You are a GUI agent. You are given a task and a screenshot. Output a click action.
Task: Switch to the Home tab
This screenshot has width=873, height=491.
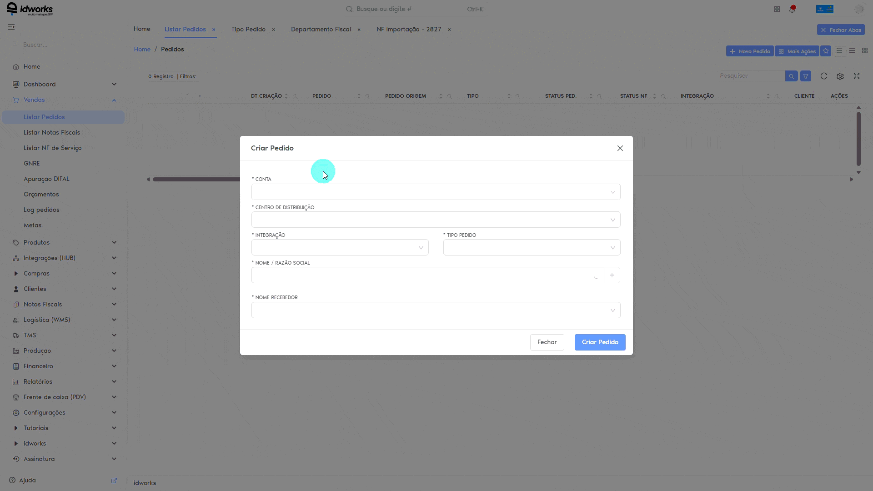coord(142,29)
